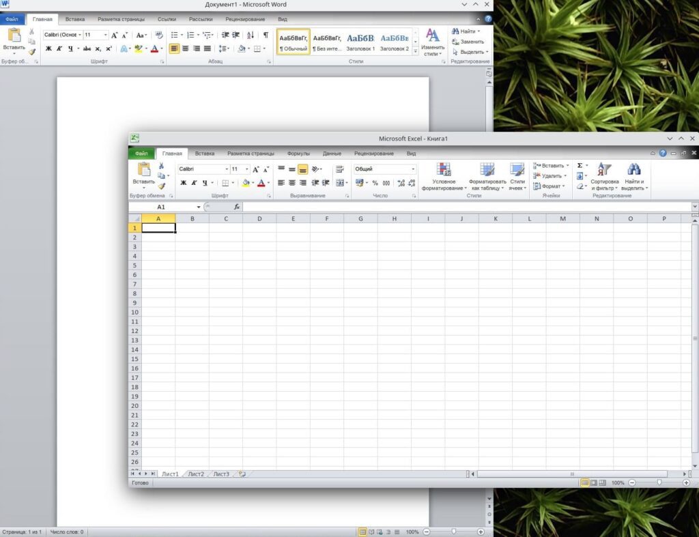Viewport: 699px width, 537px height.
Task: Click Найти in Word's editing group
Action: pos(466,31)
